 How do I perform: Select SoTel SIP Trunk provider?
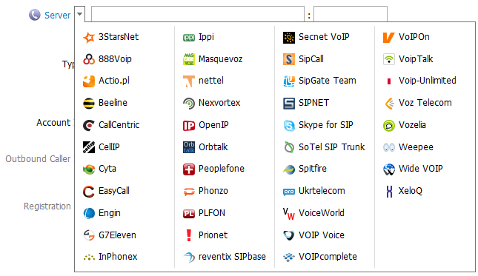tap(324, 147)
